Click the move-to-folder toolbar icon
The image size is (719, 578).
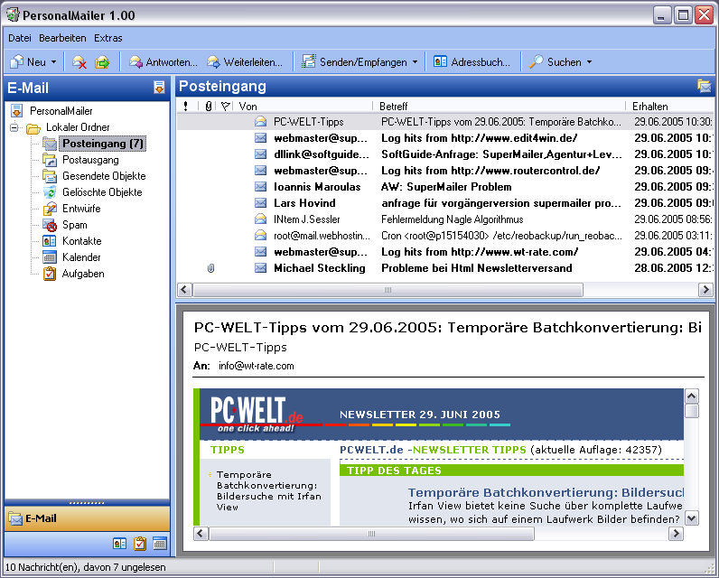[x=102, y=62]
